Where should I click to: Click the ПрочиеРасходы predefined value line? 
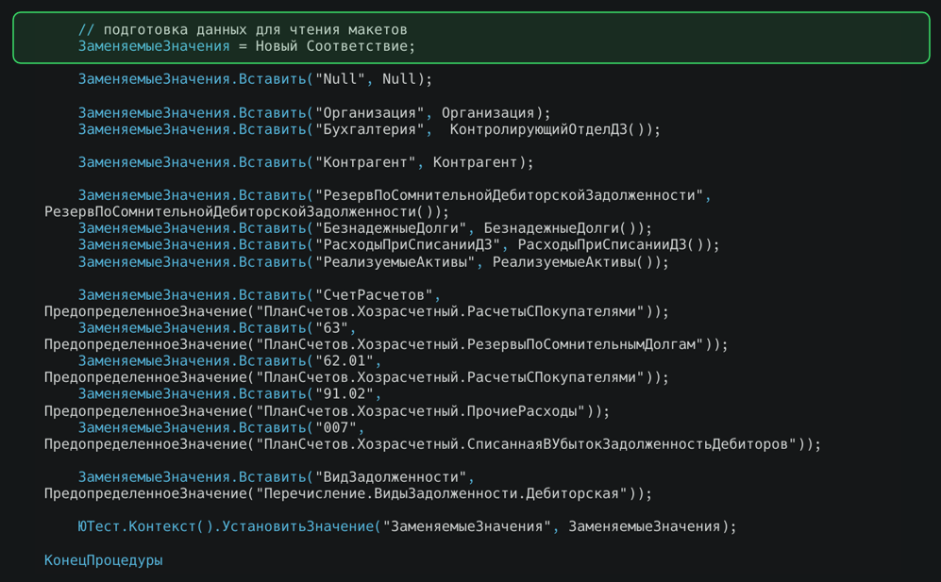coord(328,411)
